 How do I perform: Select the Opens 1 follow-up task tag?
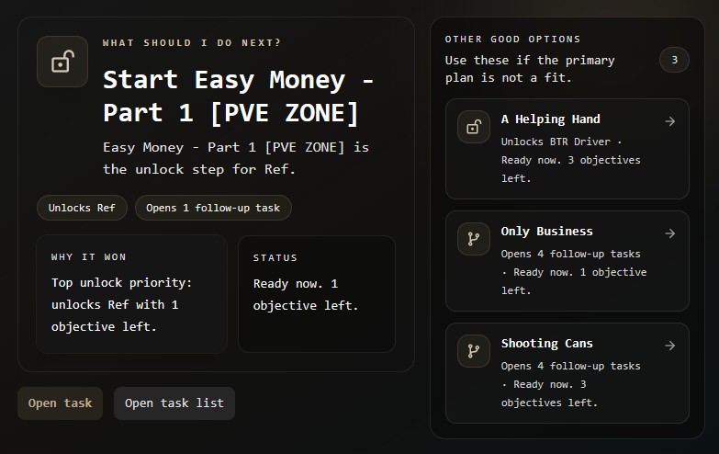click(x=213, y=208)
